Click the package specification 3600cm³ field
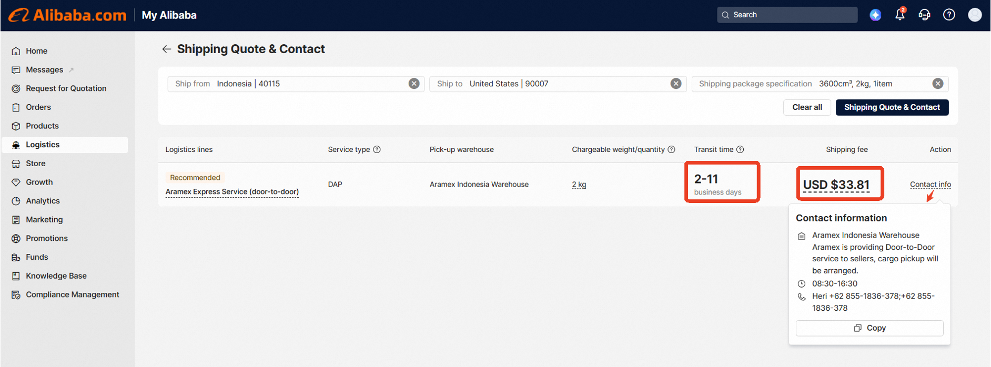This screenshot has height=367, width=991. click(x=820, y=84)
